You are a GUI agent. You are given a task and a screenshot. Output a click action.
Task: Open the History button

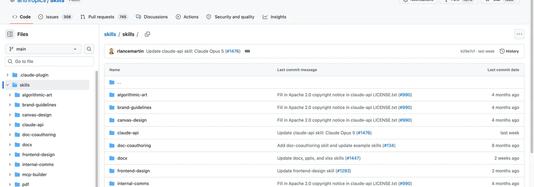509,51
